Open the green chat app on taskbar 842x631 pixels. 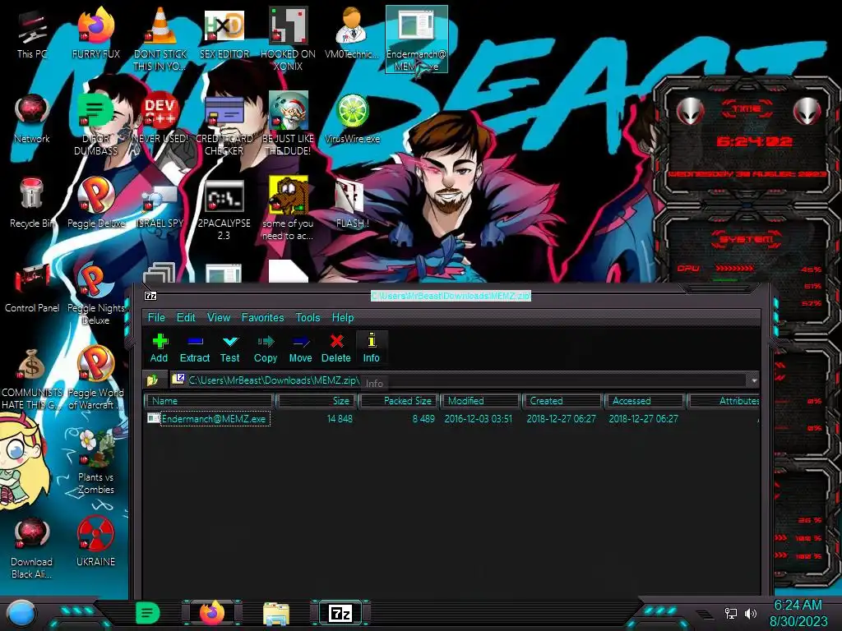point(148,613)
